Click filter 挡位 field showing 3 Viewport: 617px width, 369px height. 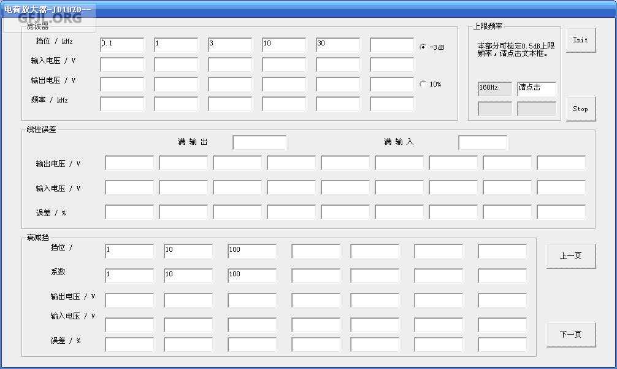click(x=230, y=44)
